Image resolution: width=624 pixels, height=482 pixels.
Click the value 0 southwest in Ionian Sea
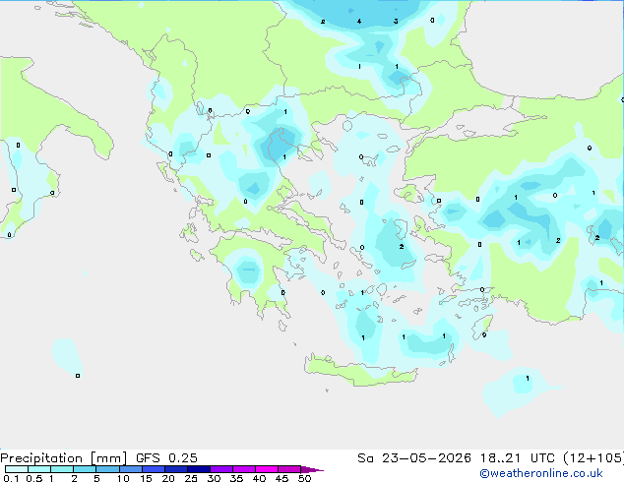pyautogui.click(x=78, y=376)
